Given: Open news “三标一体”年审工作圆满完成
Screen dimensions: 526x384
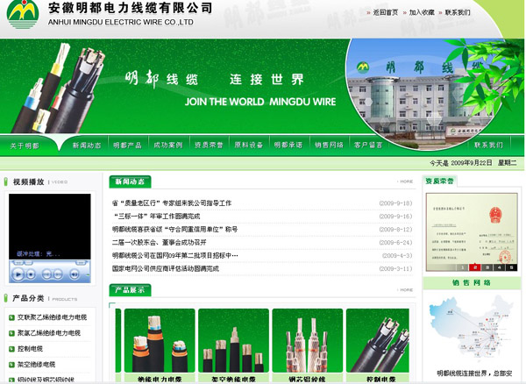Looking at the screenshot, I should pyautogui.click(x=157, y=217).
